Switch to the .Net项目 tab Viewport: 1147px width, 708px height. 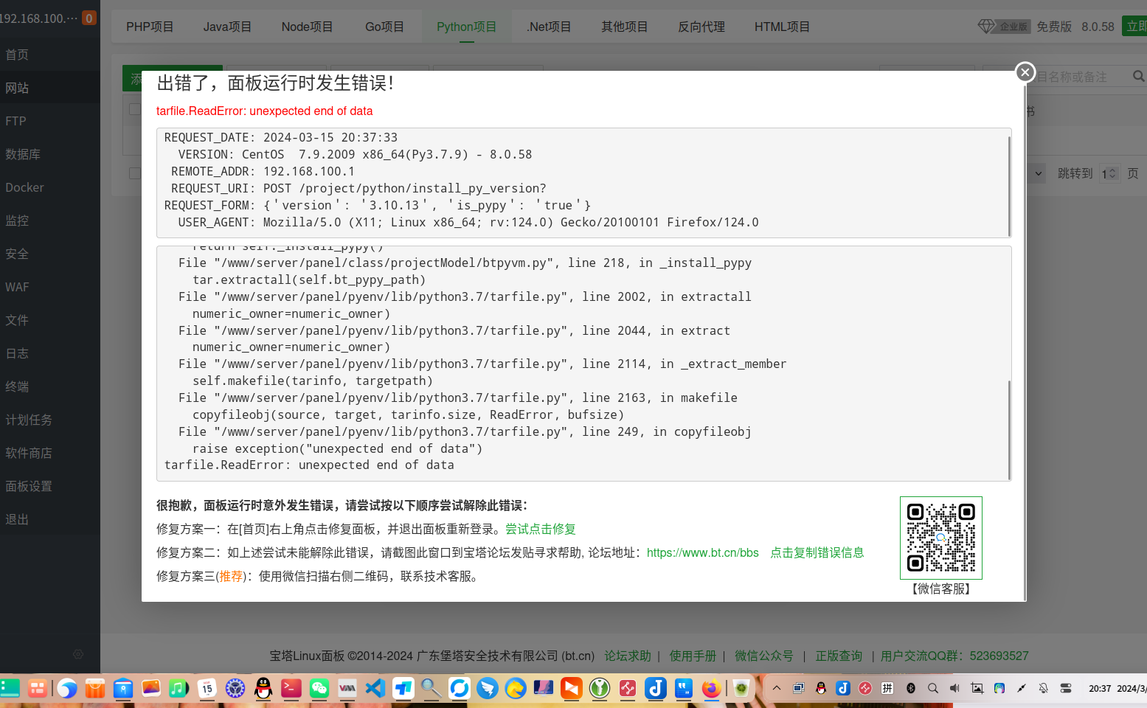coord(549,27)
